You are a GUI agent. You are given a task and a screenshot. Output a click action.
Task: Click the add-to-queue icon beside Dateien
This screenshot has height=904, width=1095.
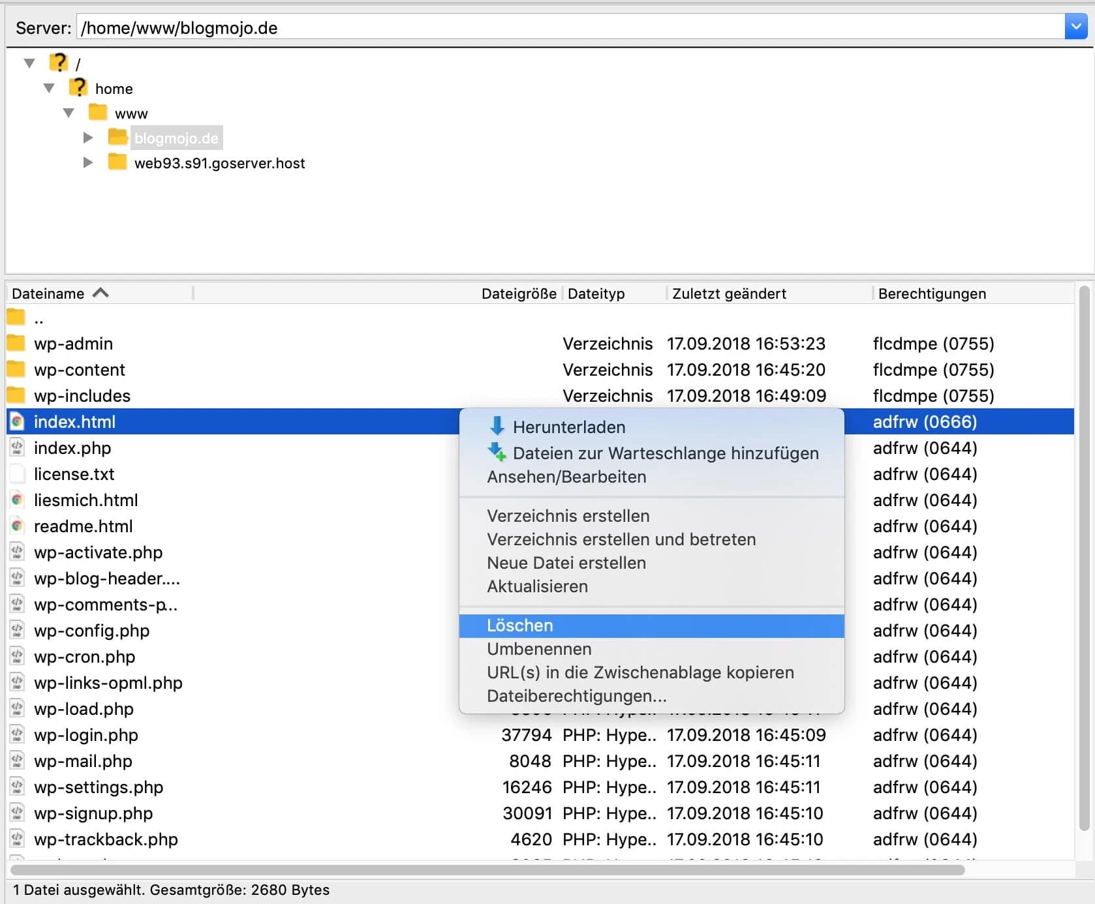click(x=497, y=453)
